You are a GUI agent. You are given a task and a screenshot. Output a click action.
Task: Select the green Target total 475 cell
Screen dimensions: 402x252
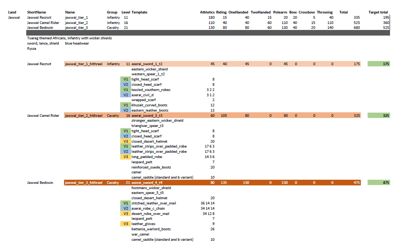[378, 182]
